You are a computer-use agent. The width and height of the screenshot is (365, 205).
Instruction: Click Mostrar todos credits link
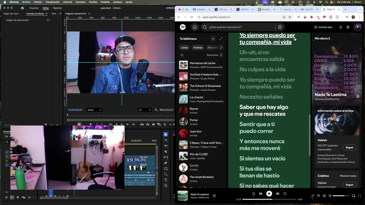[x=348, y=176]
